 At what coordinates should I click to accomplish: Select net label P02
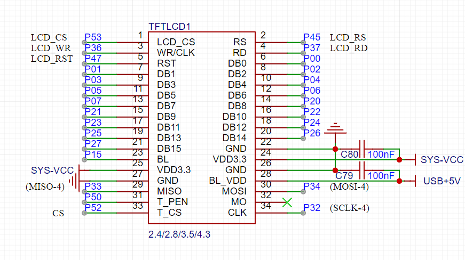[x=312, y=69]
